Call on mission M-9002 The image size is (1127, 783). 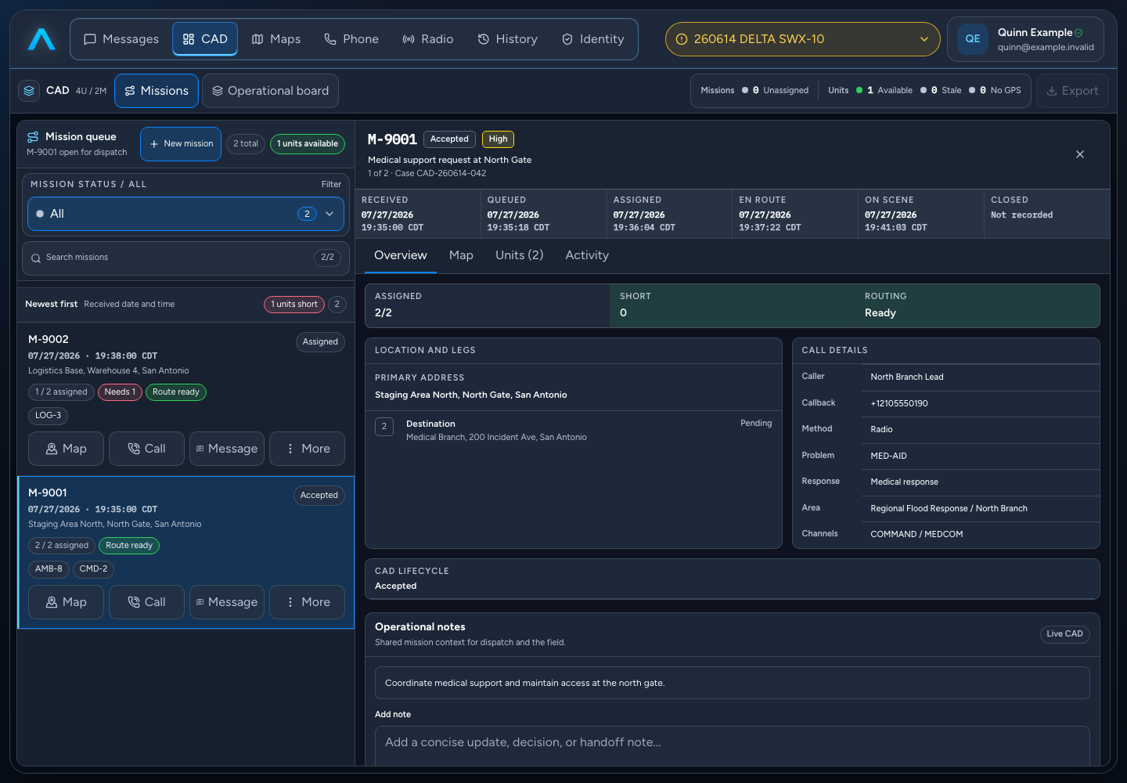147,449
